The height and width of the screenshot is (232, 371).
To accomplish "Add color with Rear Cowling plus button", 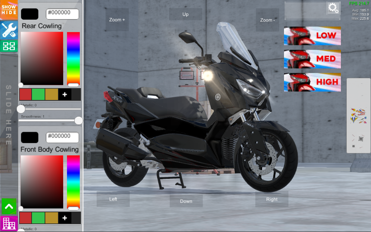I will click(x=65, y=94).
